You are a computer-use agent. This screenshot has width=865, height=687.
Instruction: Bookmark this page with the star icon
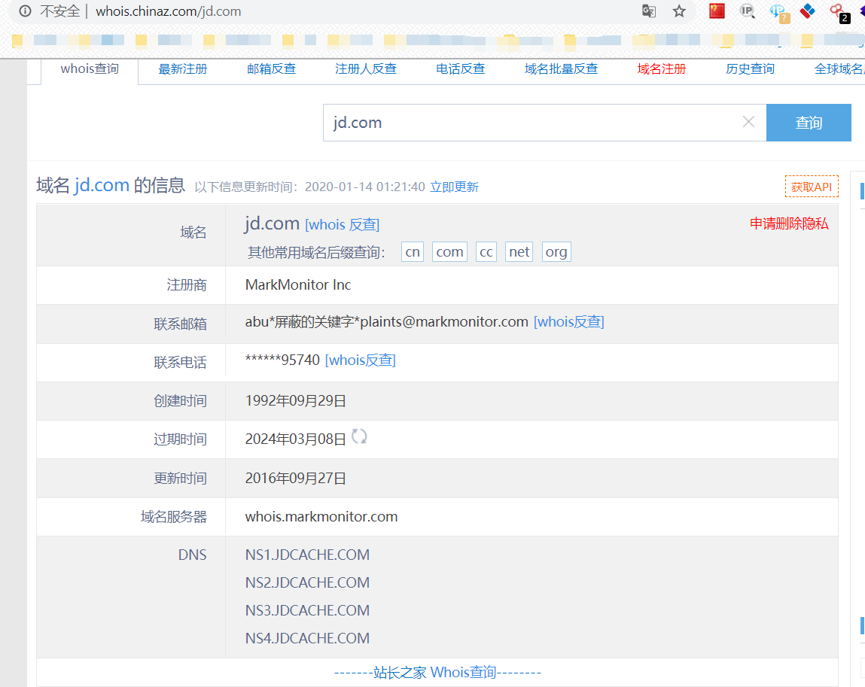[679, 11]
